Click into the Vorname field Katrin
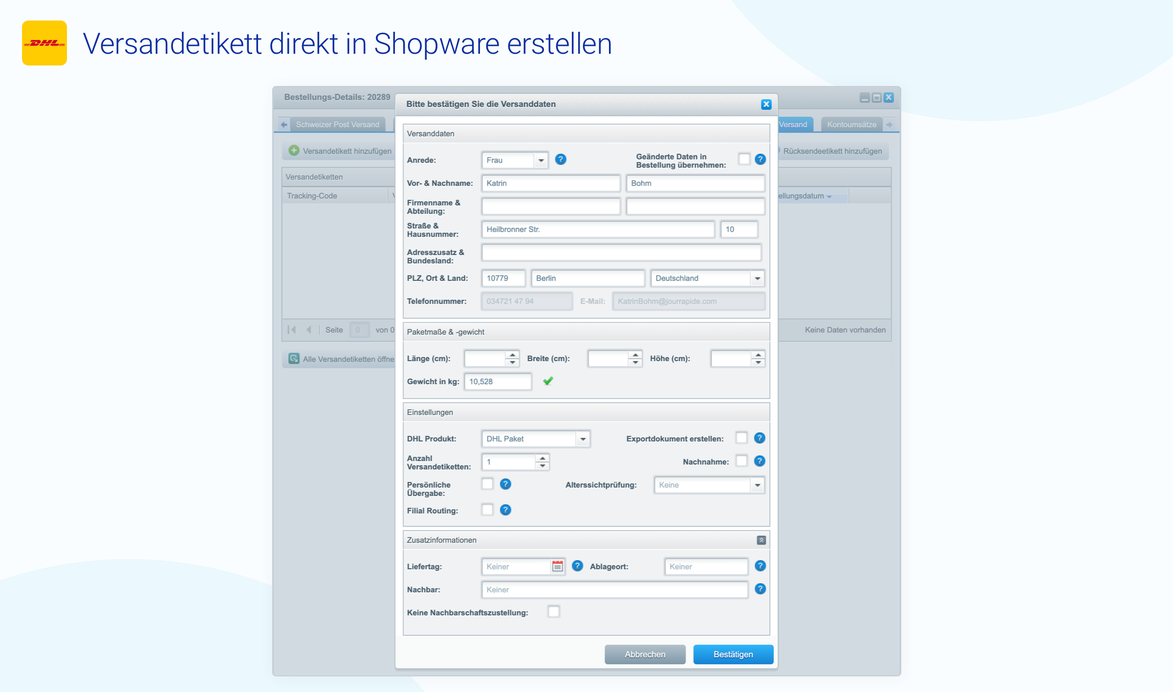Screen dimensions: 1173x692 (x=551, y=183)
